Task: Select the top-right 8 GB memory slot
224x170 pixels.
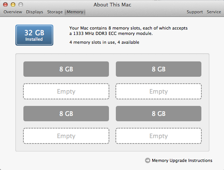Action: [x=158, y=69]
